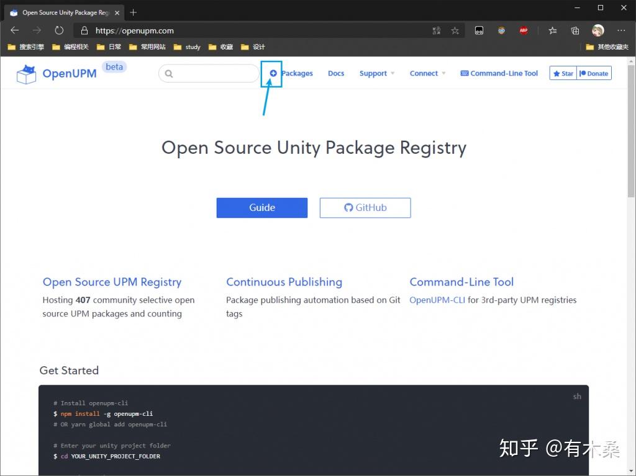Click inside the site search input field
The image size is (636, 476).
tap(211, 73)
